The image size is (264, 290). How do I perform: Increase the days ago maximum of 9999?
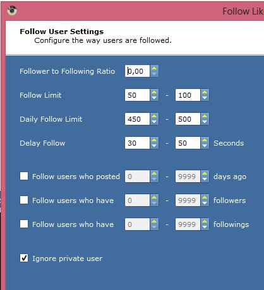click(x=205, y=173)
